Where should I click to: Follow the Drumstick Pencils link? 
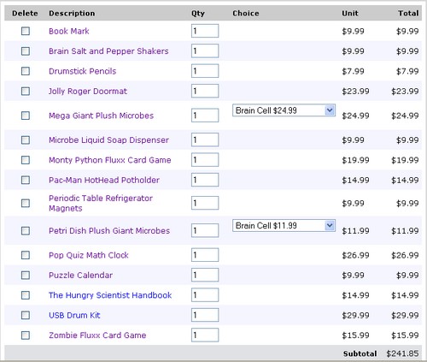click(83, 71)
